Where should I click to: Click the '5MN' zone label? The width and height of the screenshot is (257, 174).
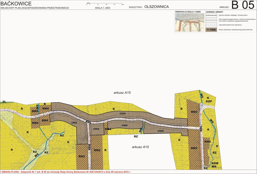coord(124,125)
